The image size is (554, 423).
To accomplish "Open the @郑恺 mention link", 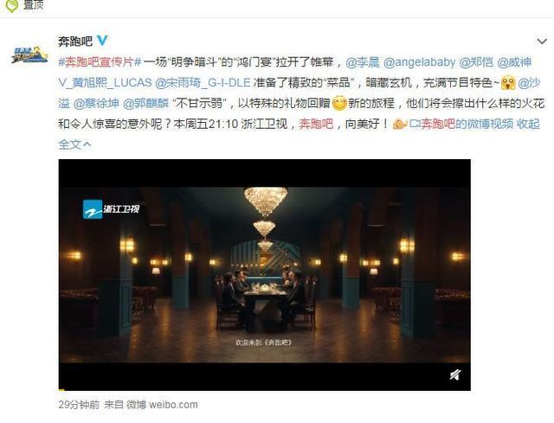I will [476, 62].
